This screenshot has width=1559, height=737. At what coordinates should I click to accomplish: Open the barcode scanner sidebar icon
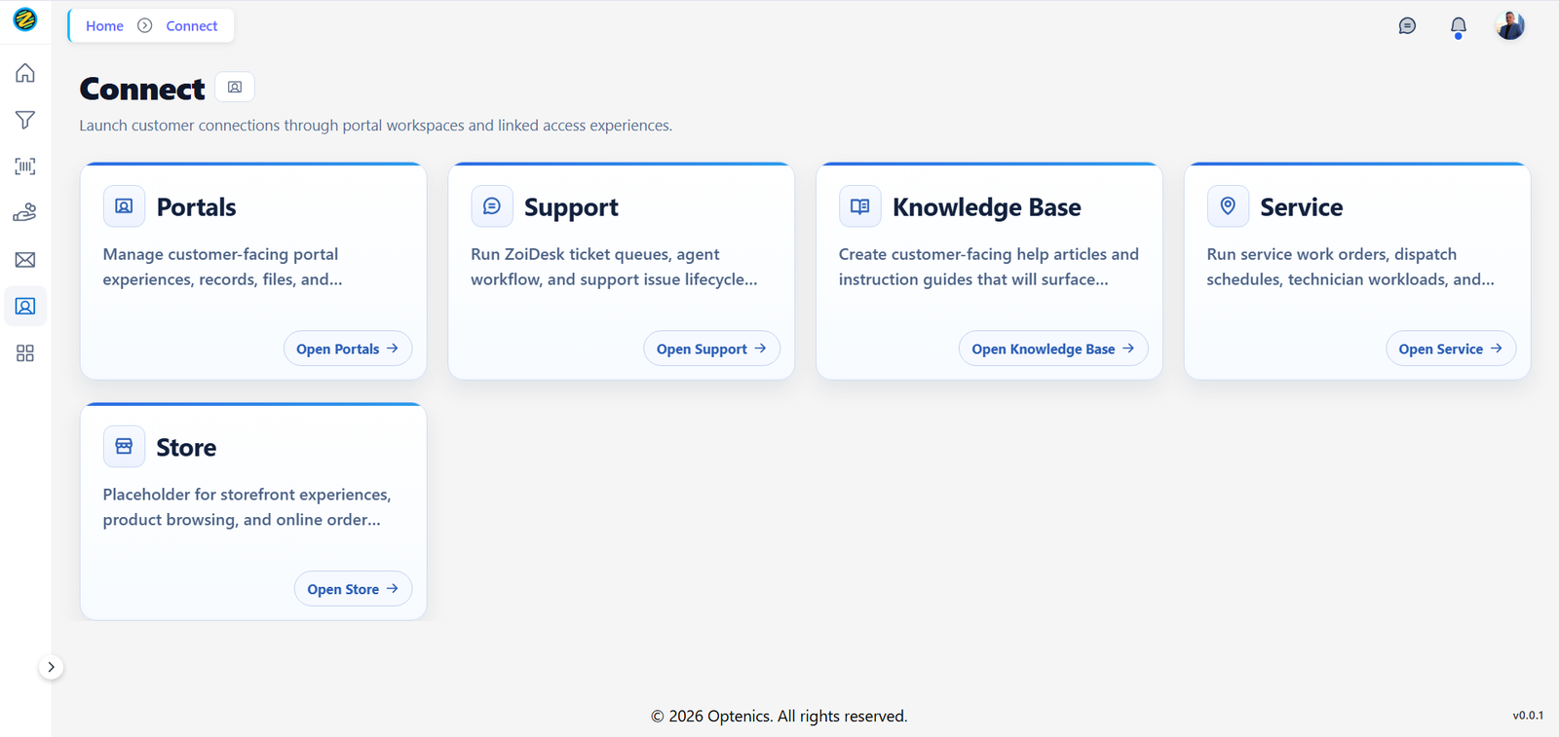click(x=25, y=166)
